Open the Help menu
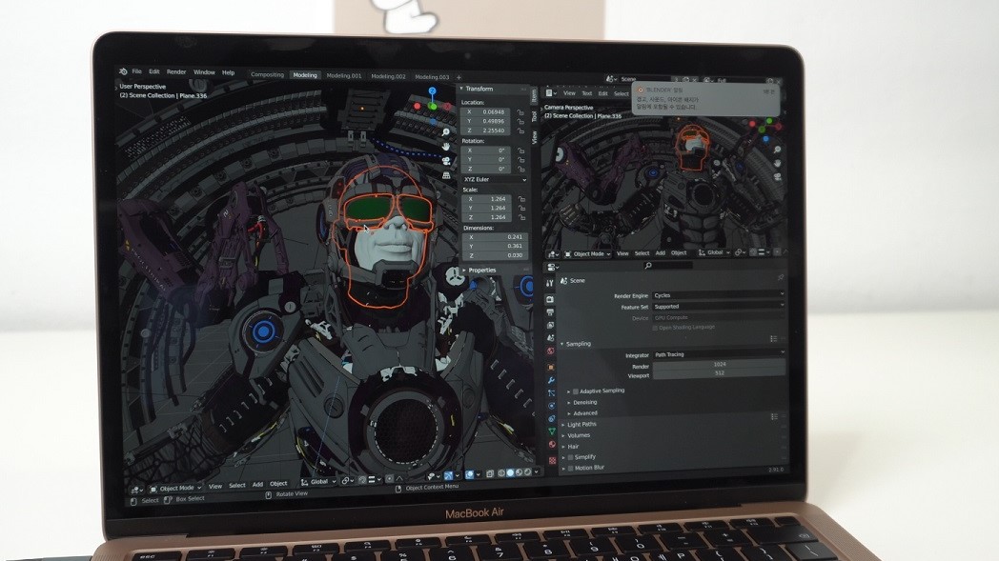Image resolution: width=999 pixels, height=561 pixels. (228, 72)
